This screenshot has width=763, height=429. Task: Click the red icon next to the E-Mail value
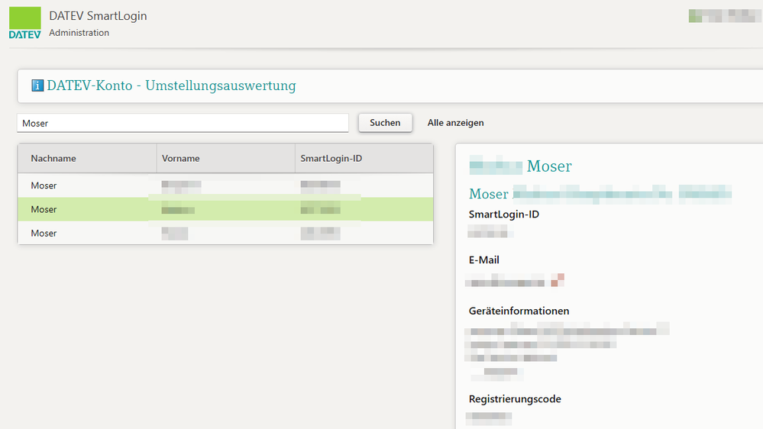coord(558,280)
